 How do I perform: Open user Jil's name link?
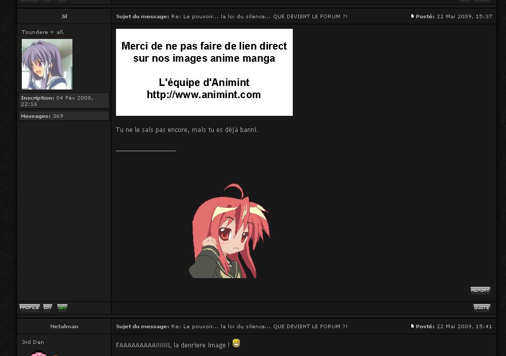(64, 16)
